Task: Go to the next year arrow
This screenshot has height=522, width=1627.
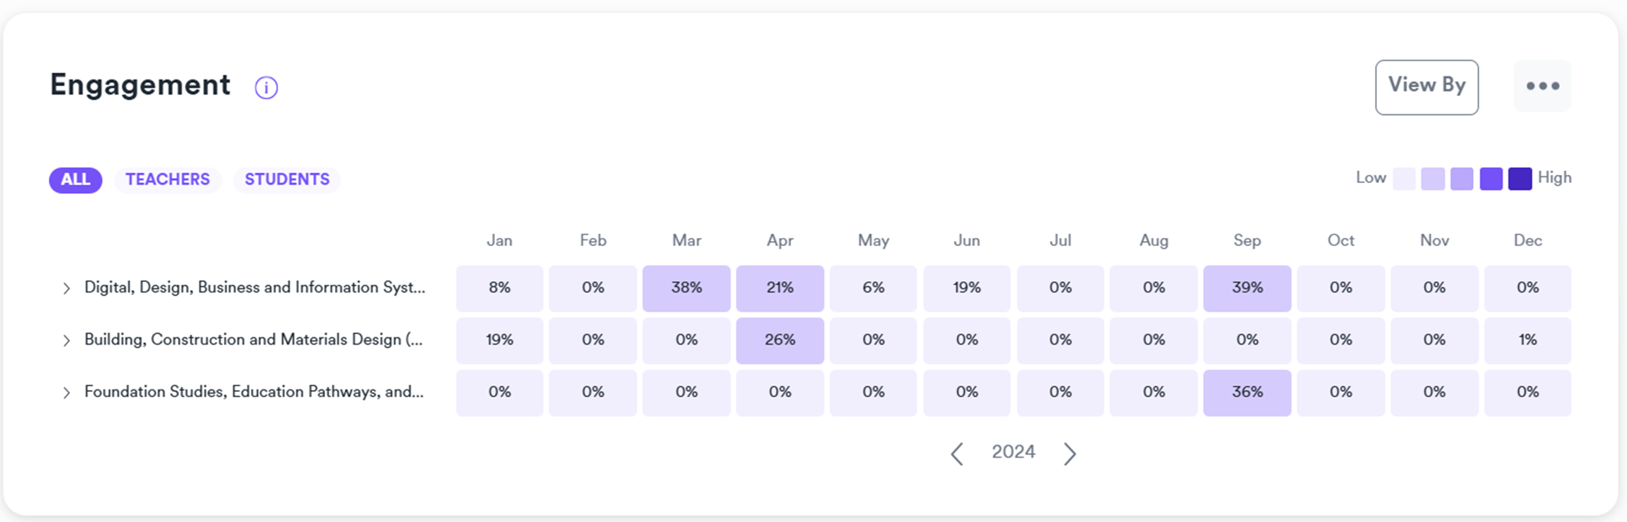Action: (1070, 453)
